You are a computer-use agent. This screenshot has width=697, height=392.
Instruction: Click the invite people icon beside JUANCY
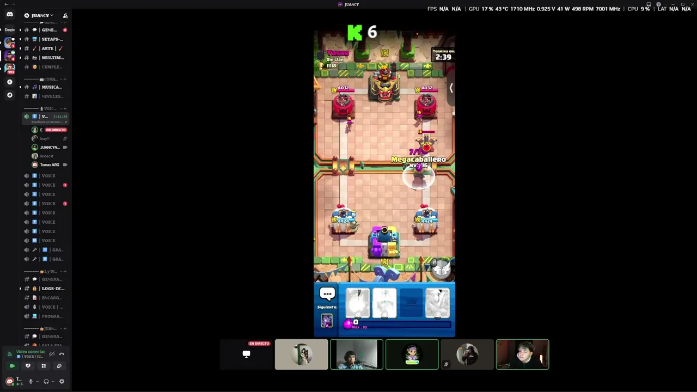pyautogui.click(x=65, y=15)
